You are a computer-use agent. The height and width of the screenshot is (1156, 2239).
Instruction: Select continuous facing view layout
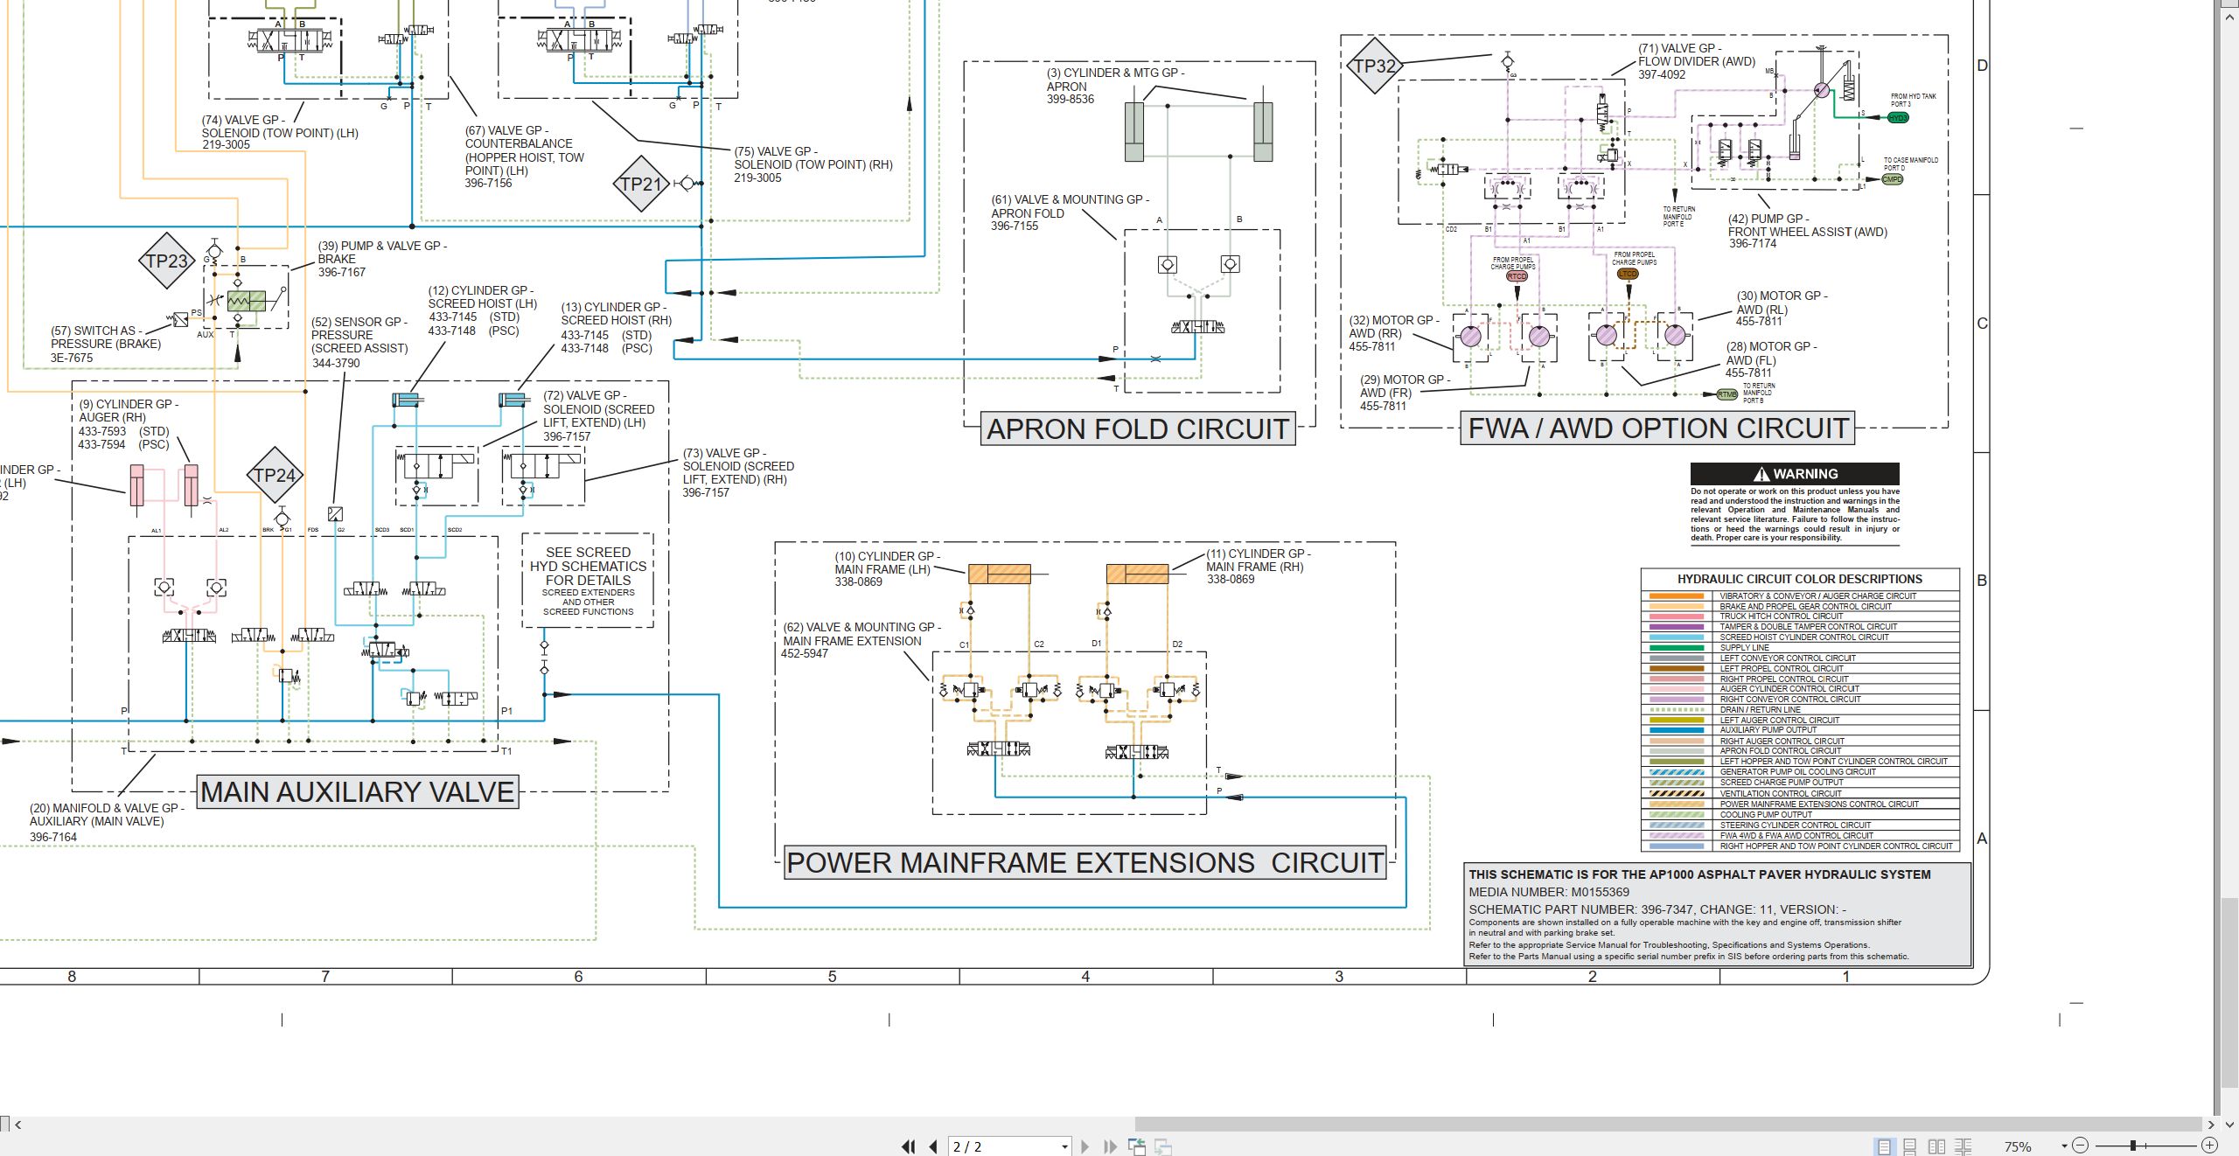click(1963, 1146)
